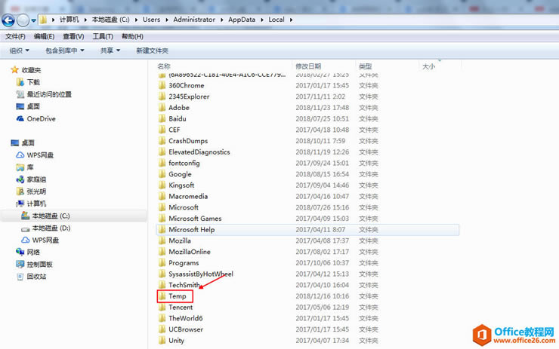The height and width of the screenshot is (349, 559).
Task: Open OneDrive cloud icon in sidebar
Action: [20, 118]
